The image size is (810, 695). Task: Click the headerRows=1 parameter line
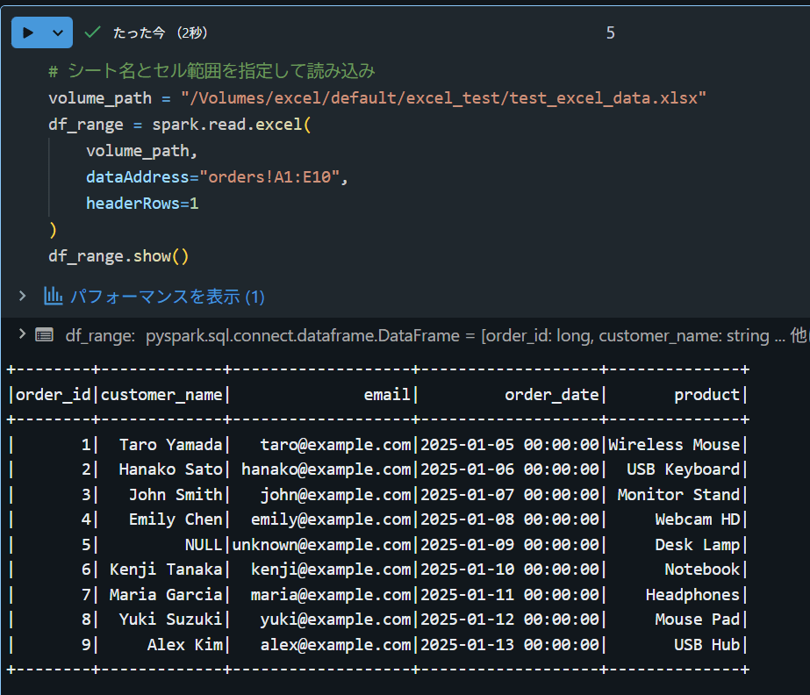[142, 204]
